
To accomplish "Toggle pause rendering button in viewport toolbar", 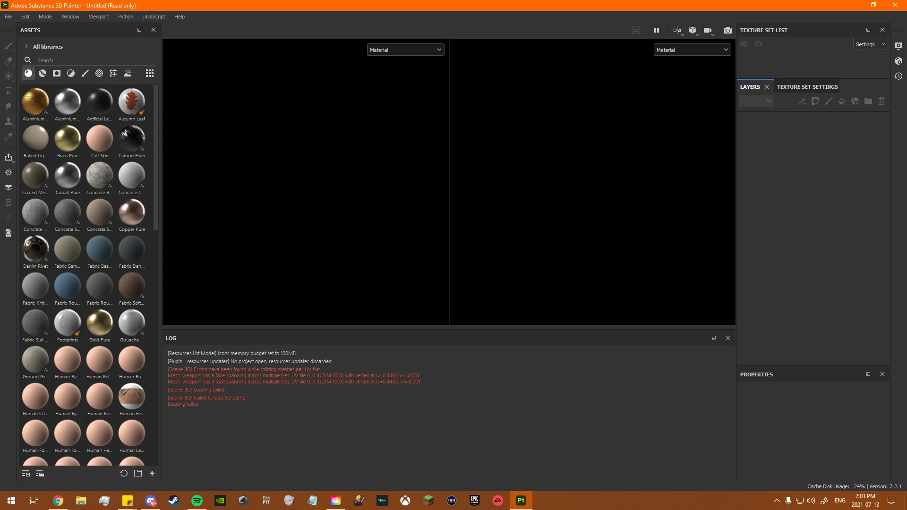I will pos(656,30).
